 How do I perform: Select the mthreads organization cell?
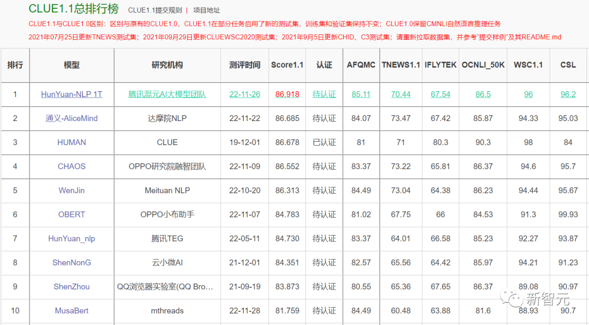tap(167, 311)
